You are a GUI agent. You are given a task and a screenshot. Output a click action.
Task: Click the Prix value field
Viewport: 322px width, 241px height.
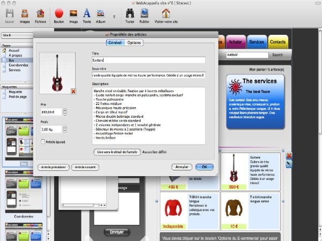(x=52, y=112)
